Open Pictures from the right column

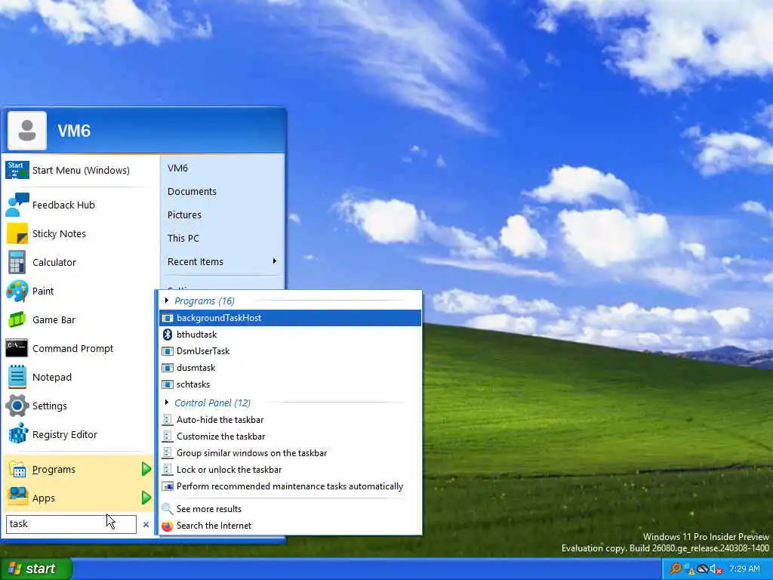pos(184,215)
